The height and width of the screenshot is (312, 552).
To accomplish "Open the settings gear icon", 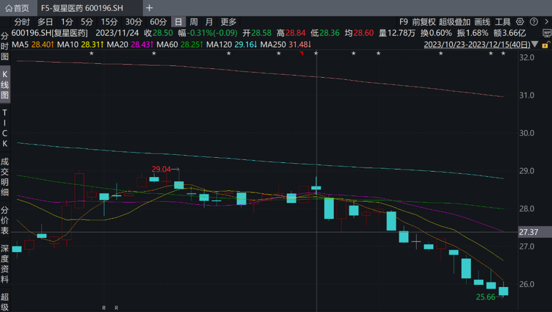I will [x=520, y=22].
